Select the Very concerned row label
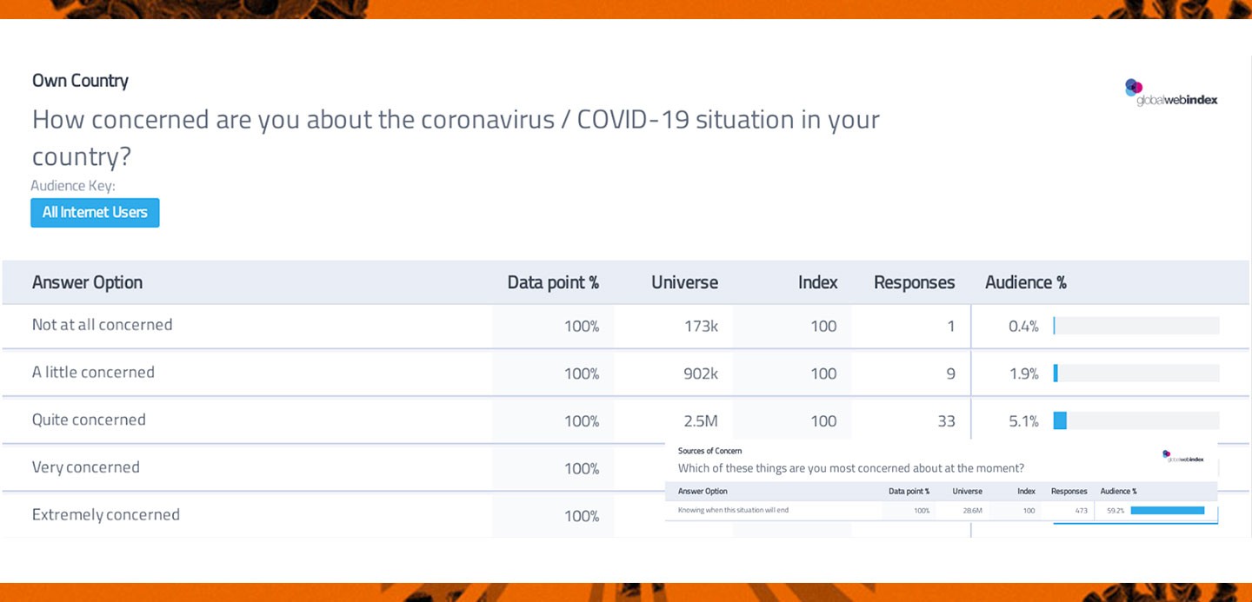The width and height of the screenshot is (1252, 602). (85, 467)
